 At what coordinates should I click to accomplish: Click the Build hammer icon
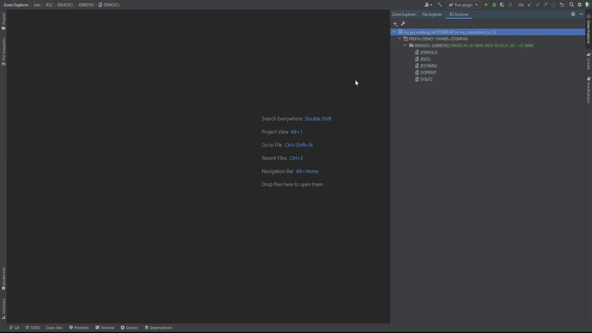coord(440,5)
